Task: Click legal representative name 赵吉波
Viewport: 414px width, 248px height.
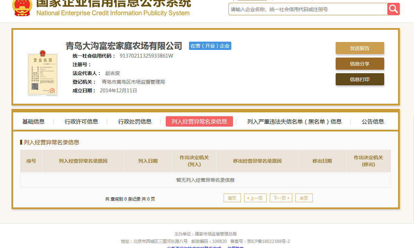Action: pos(112,73)
